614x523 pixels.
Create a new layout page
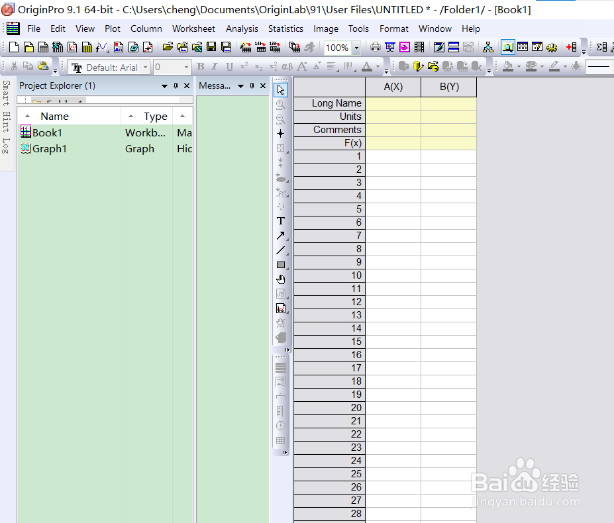click(x=119, y=48)
